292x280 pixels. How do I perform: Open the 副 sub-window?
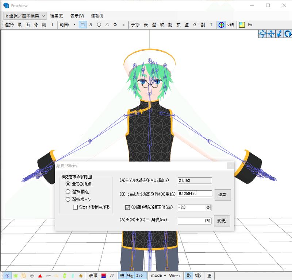coord(203,25)
